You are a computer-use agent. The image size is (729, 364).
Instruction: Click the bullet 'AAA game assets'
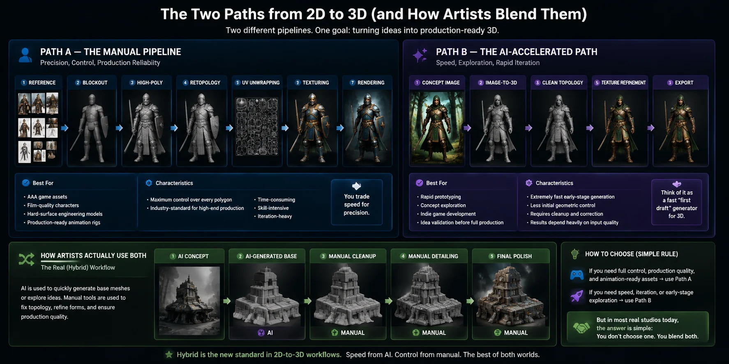pos(47,197)
